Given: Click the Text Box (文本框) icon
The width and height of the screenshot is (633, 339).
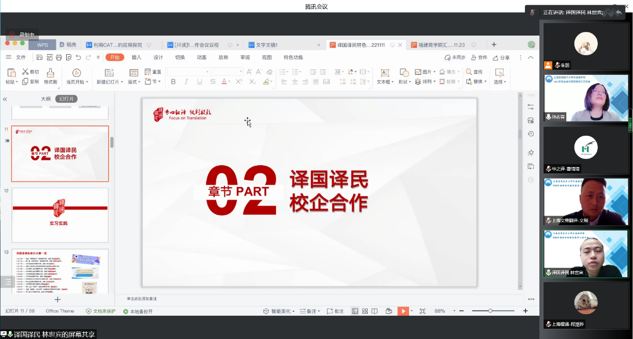Looking at the screenshot, I should (385, 73).
